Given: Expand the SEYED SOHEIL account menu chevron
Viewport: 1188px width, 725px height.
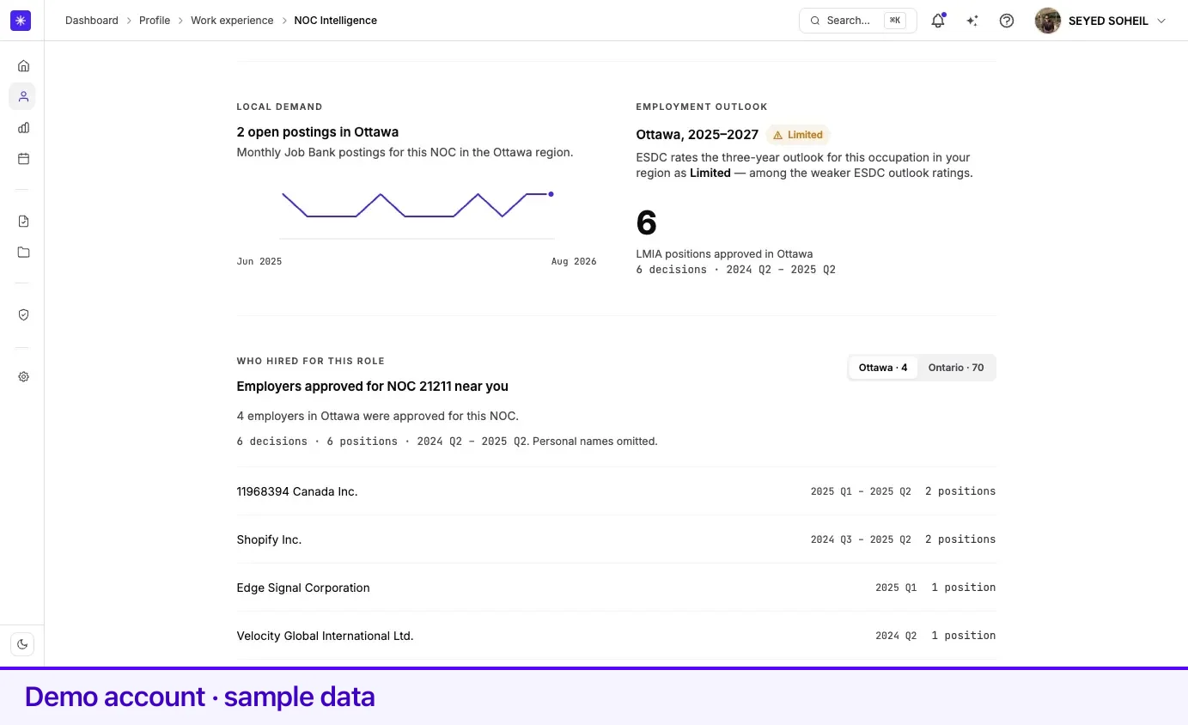Looking at the screenshot, I should (1161, 21).
